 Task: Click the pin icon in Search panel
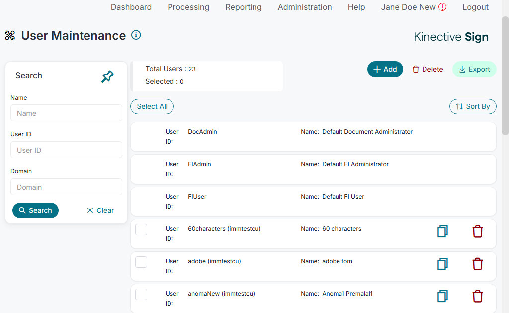107,76
